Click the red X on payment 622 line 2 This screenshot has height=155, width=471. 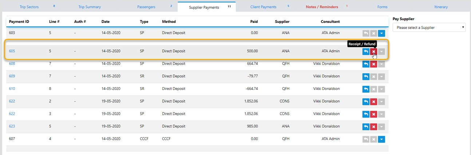[373, 102]
